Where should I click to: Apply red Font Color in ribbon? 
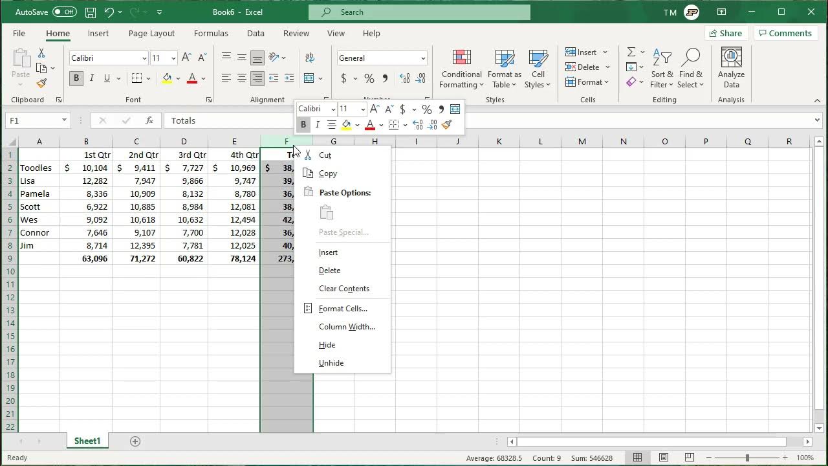(191, 78)
